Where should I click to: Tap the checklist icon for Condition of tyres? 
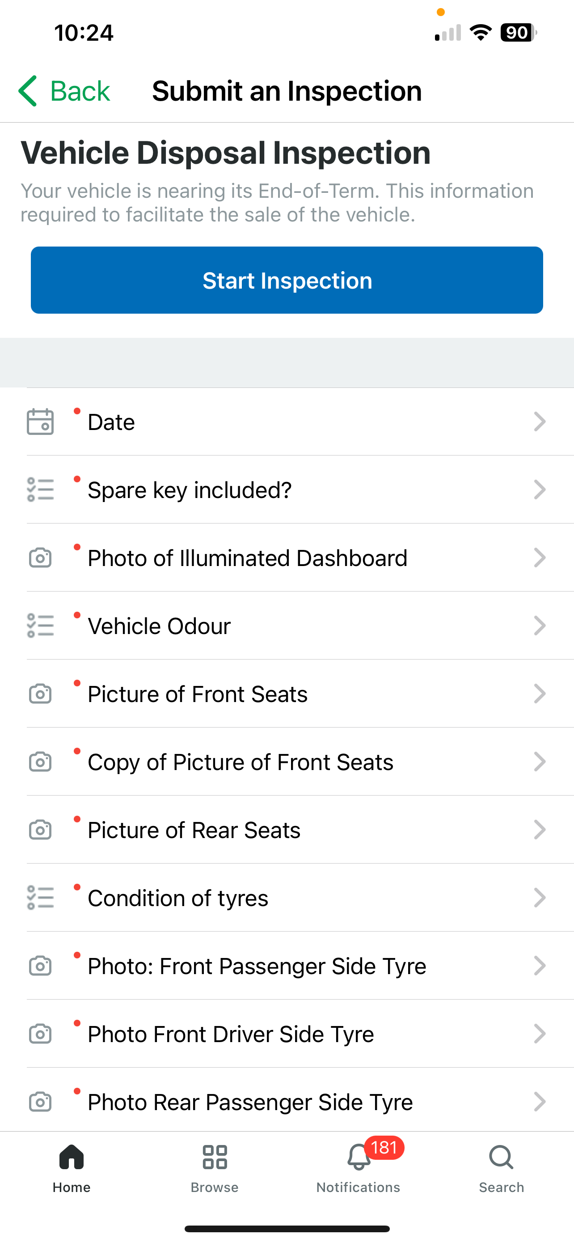pos(40,898)
